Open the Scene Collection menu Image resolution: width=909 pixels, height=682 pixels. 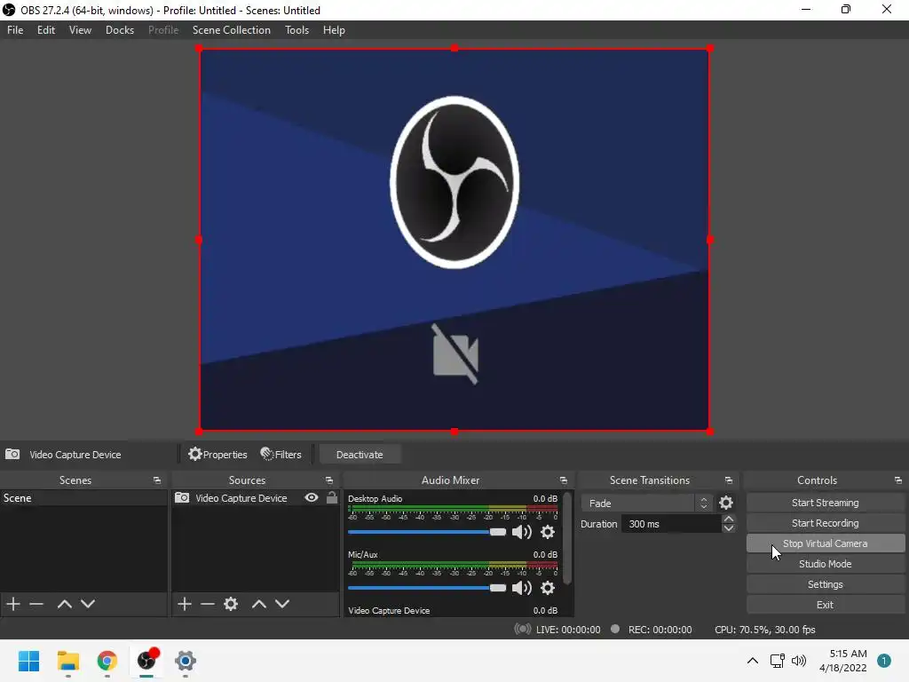pyautogui.click(x=232, y=30)
